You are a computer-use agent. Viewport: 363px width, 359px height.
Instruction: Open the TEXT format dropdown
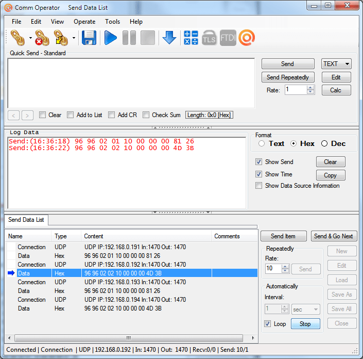336,64
